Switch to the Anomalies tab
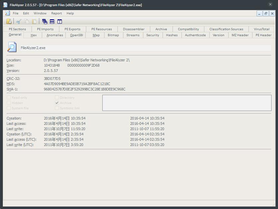The image size is (278, 209). [x=55, y=35]
